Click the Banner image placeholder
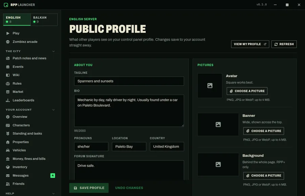 click(x=218, y=125)
